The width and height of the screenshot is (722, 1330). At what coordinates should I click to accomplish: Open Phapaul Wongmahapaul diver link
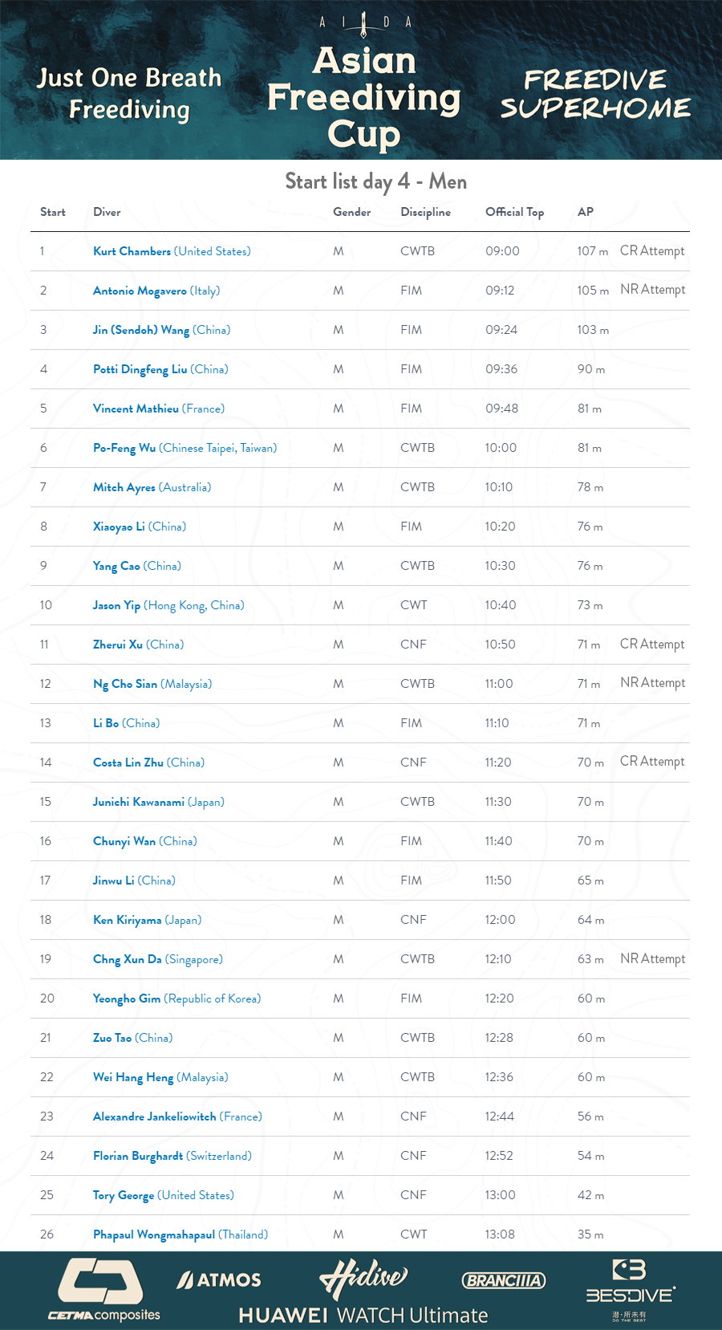tap(154, 1234)
